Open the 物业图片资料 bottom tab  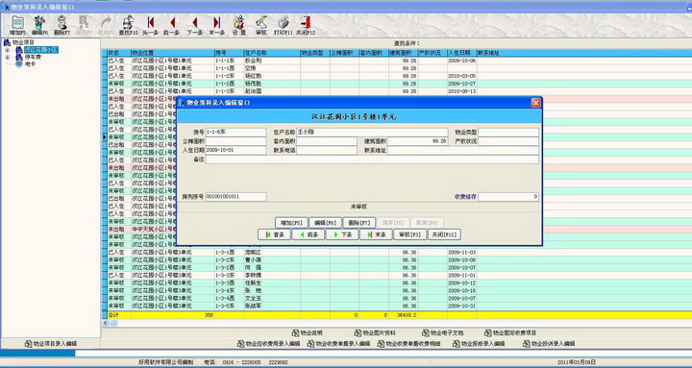[x=375, y=332]
